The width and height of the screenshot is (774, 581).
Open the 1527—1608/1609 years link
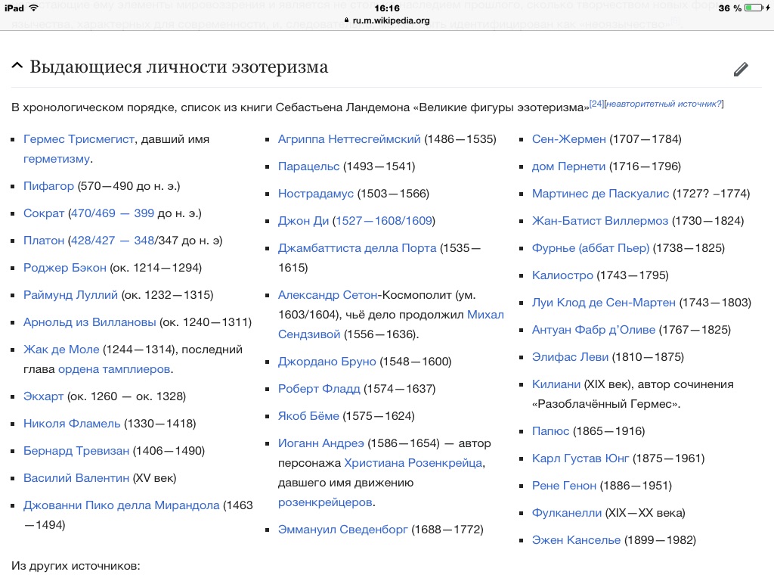pyautogui.click(x=384, y=221)
